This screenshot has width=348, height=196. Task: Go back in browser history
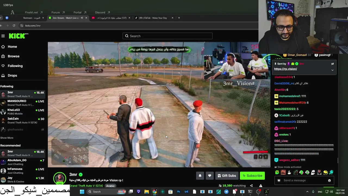(1, 26)
